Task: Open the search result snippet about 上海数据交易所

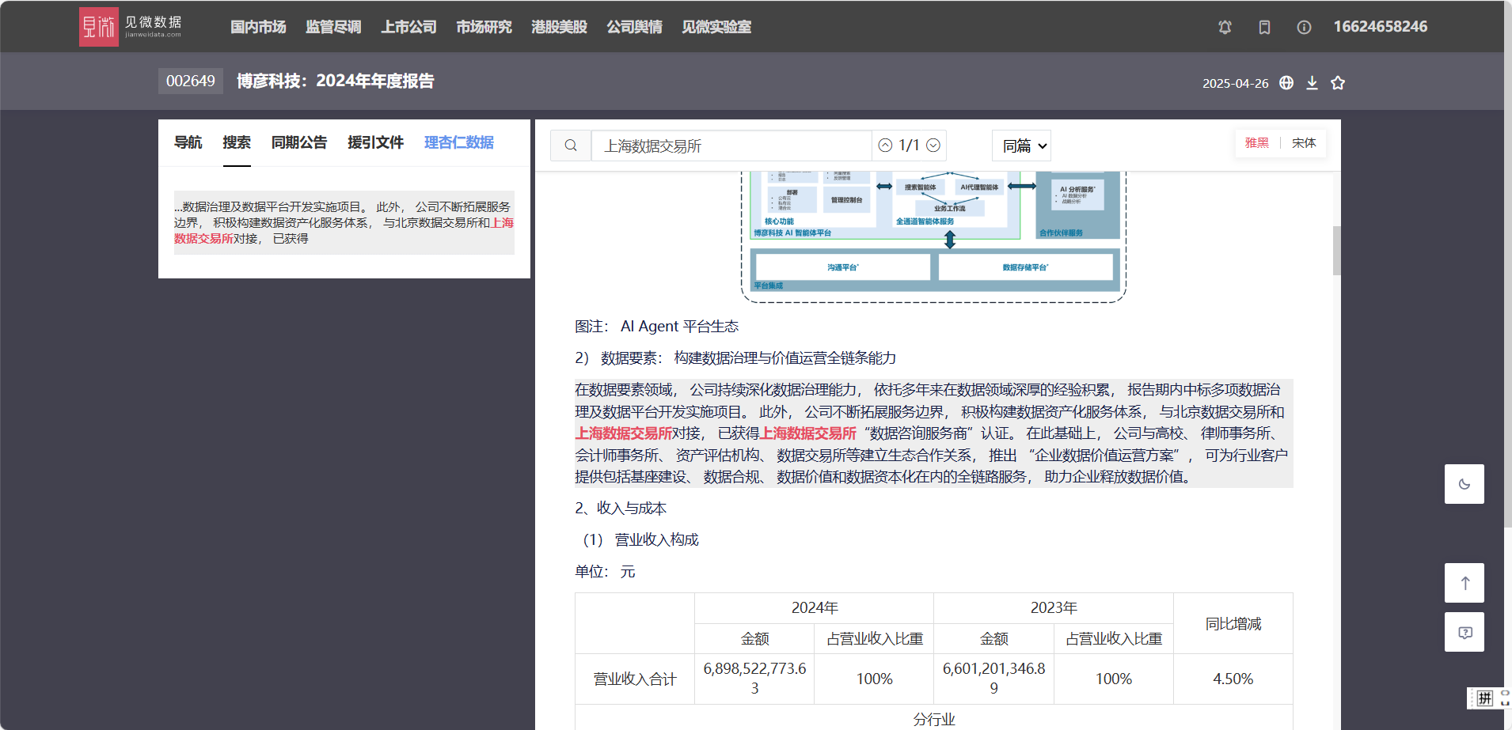Action: coord(344,222)
